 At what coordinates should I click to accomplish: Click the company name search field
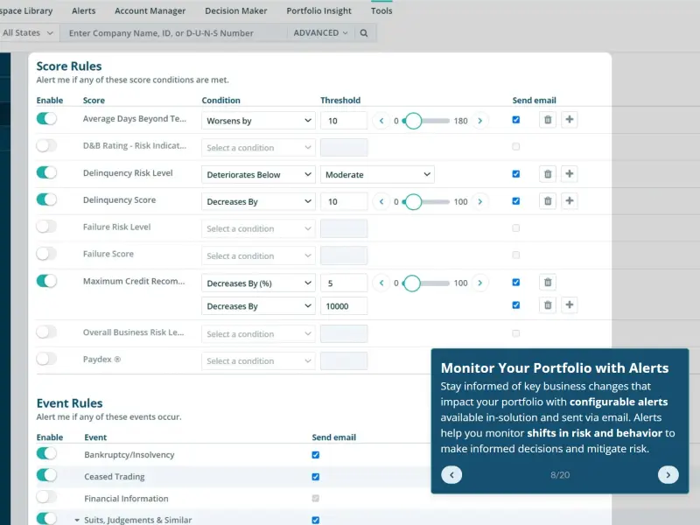(174, 33)
